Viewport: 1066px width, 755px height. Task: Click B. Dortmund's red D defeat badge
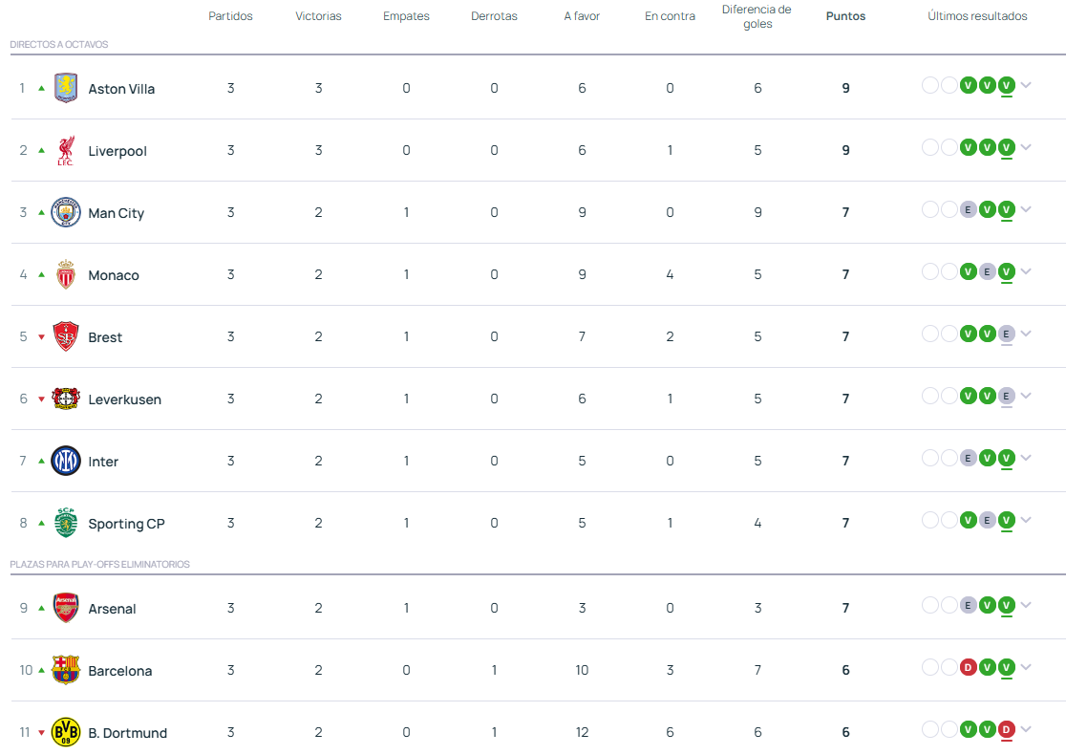[x=1006, y=730]
